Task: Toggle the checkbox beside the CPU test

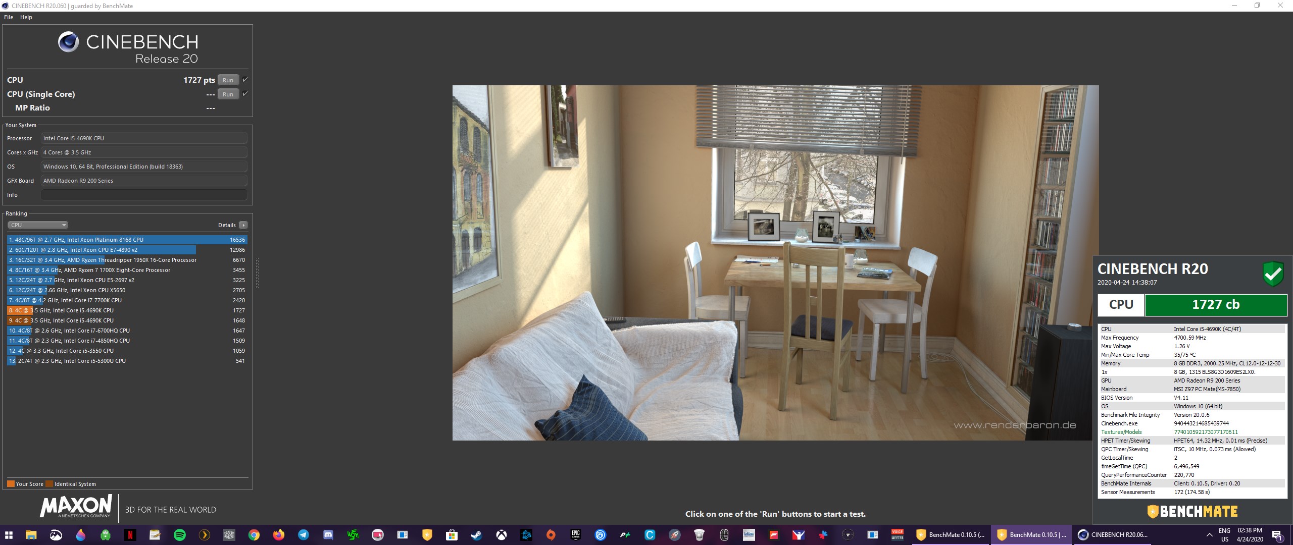Action: 245,80
